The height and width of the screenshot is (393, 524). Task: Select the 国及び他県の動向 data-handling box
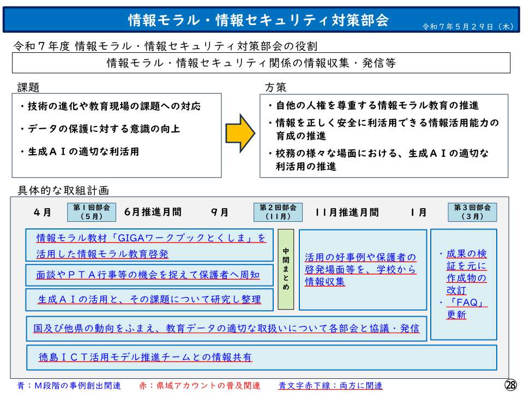(227, 328)
